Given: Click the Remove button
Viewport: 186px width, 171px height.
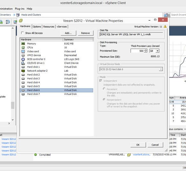Looking at the screenshot, I should 86,33.
